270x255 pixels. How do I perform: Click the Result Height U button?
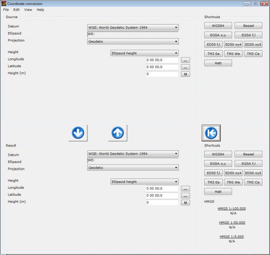coord(185,203)
